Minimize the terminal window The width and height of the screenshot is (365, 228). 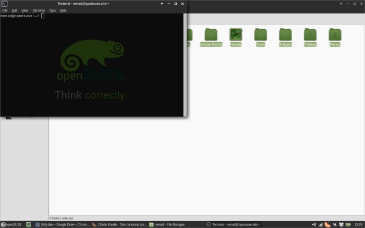tap(169, 4)
